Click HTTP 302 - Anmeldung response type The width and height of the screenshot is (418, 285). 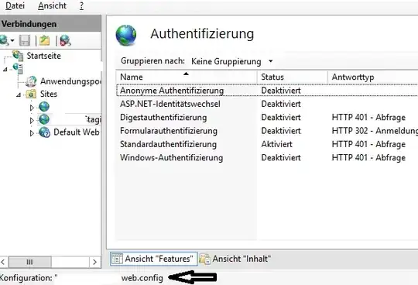point(375,131)
